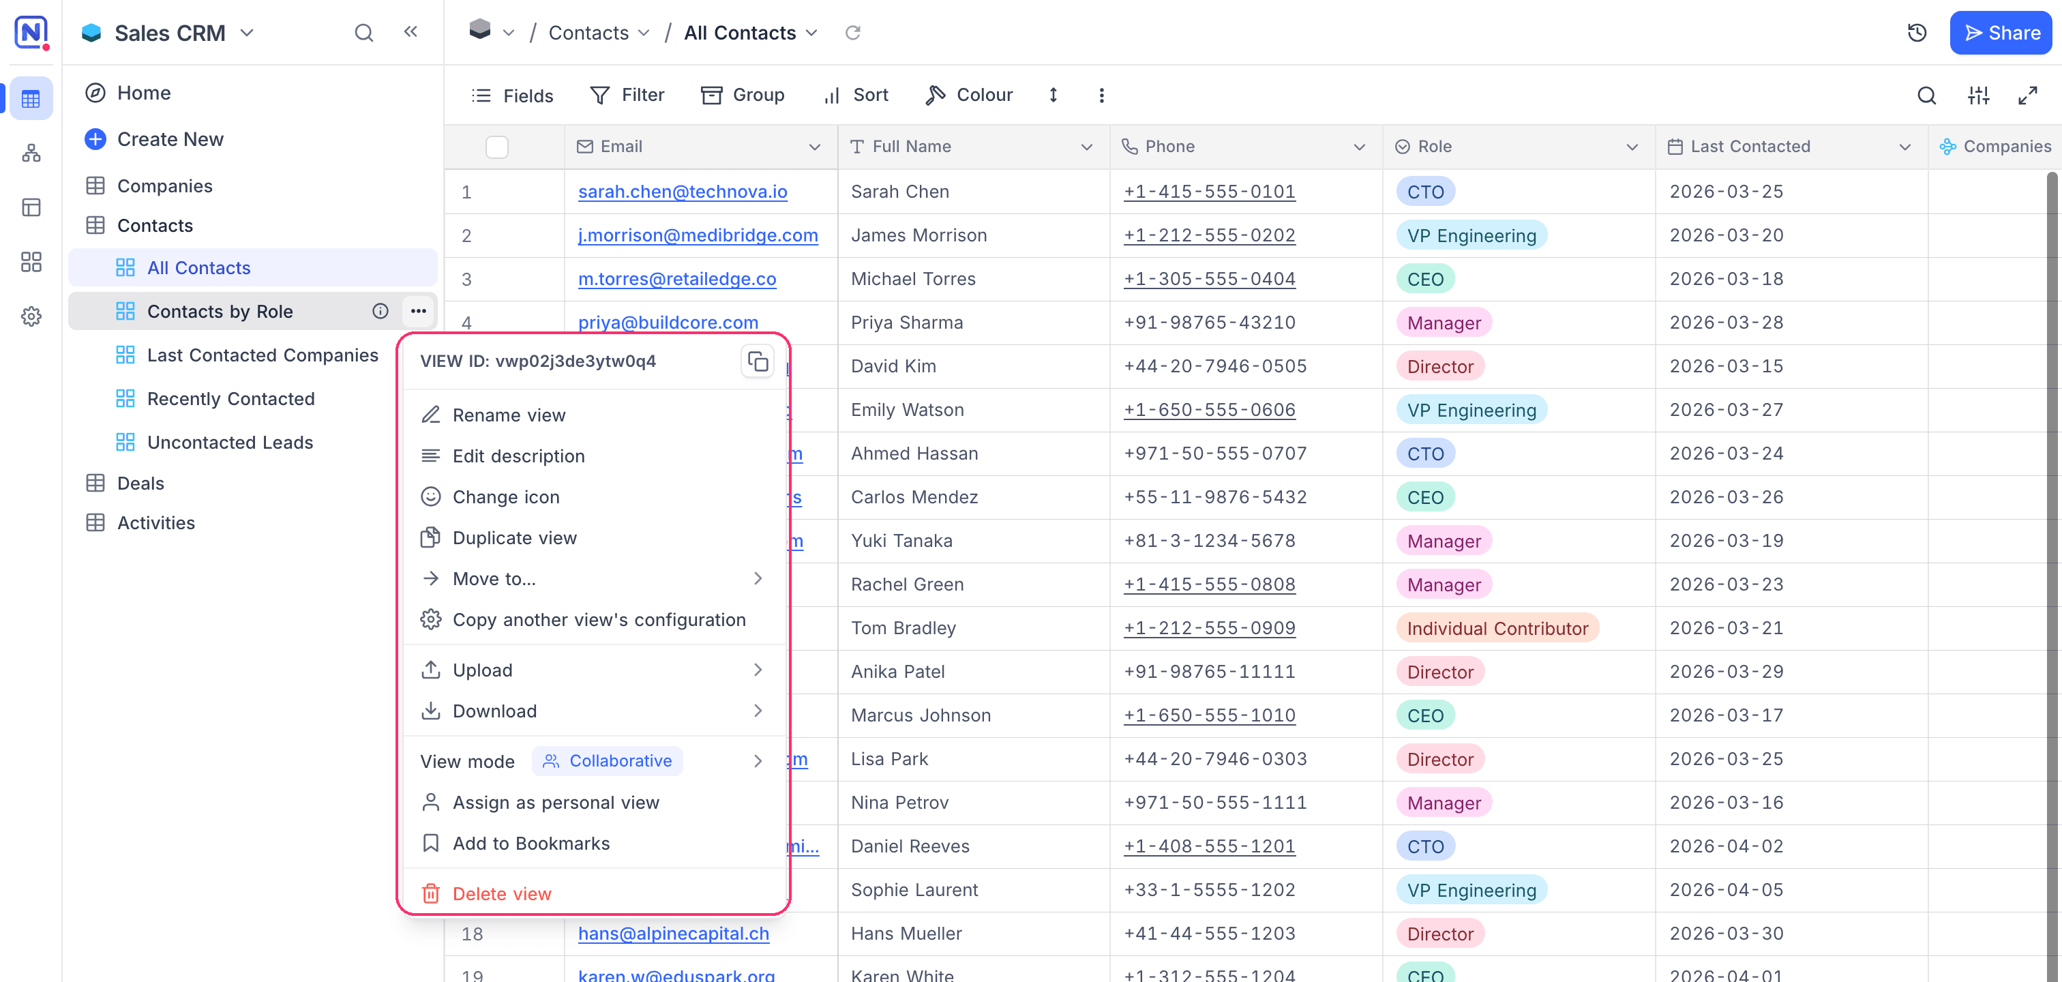2062x982 pixels.
Task: Click the NocoDB logo icon
Action: click(x=31, y=33)
